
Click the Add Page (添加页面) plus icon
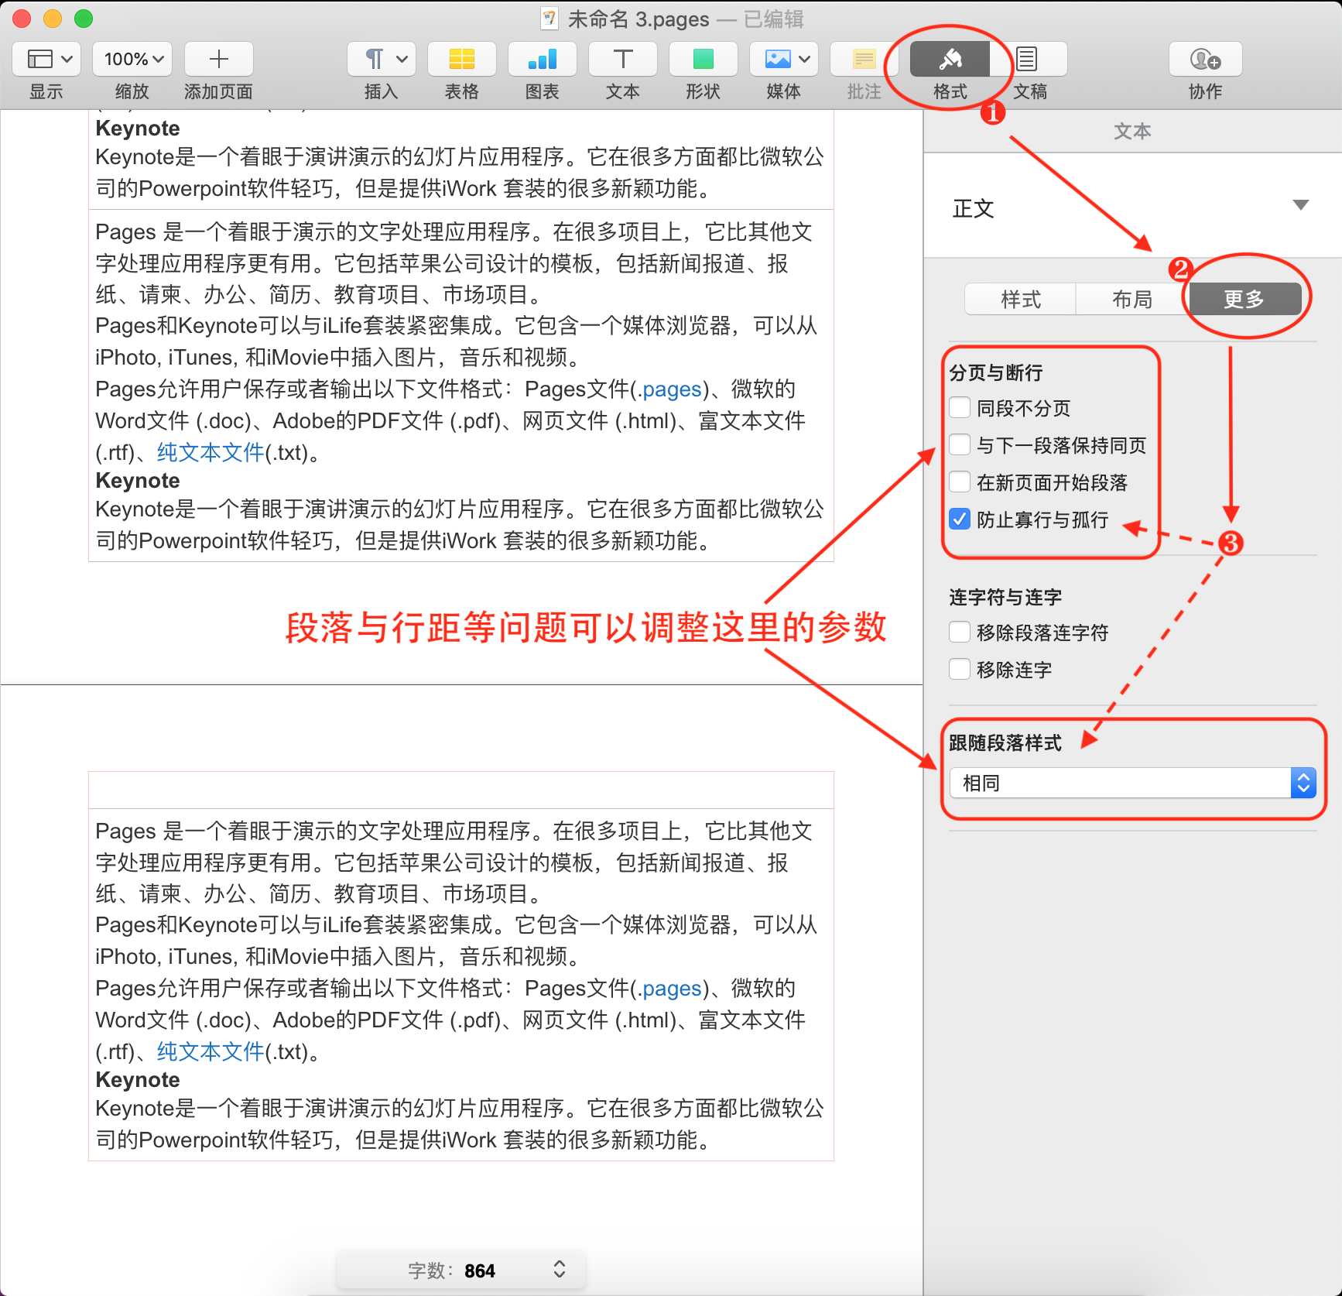219,60
